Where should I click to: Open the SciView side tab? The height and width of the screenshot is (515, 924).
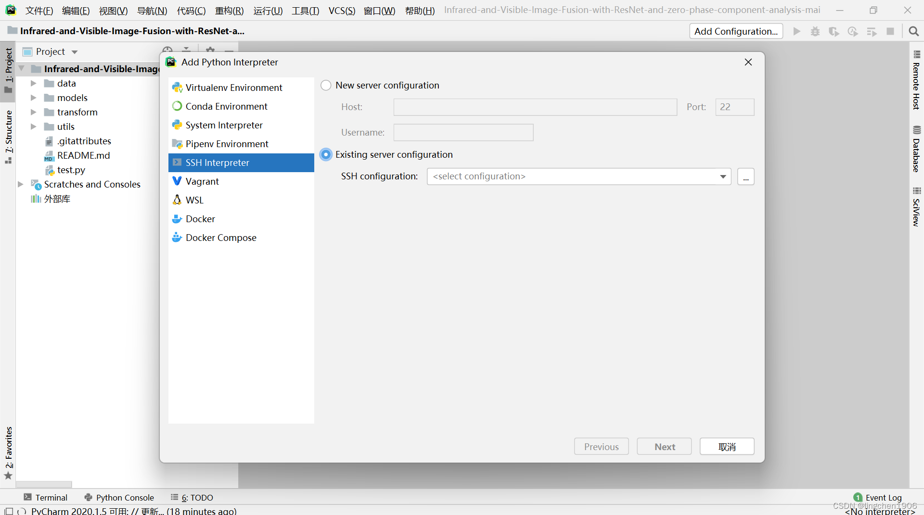[x=916, y=206]
